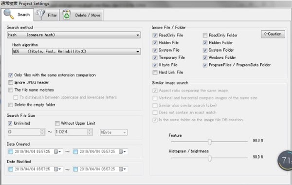Open calendar icon in Date Modified start field
Screen dimensions: 292x185
tap(57, 169)
